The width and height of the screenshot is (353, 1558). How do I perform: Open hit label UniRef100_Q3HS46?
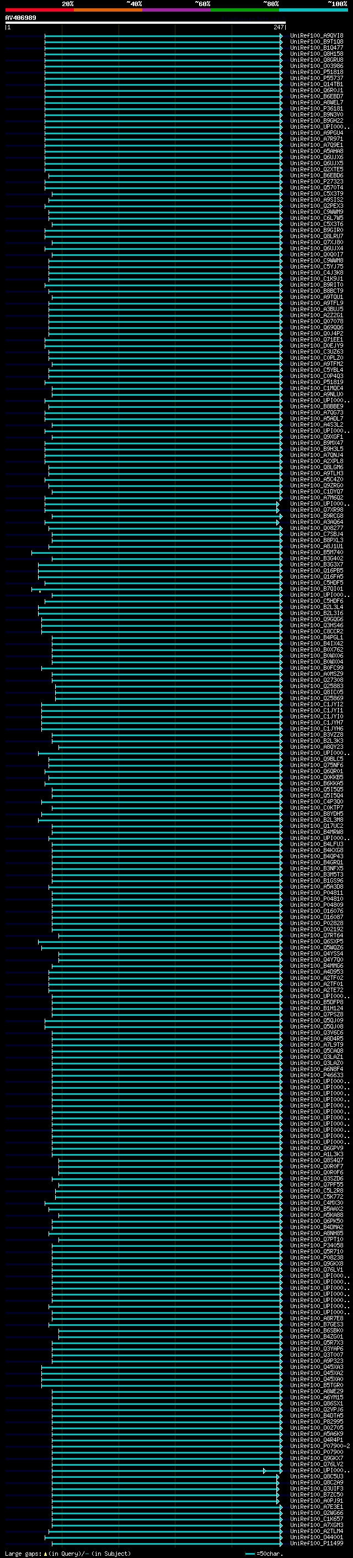click(317, 626)
